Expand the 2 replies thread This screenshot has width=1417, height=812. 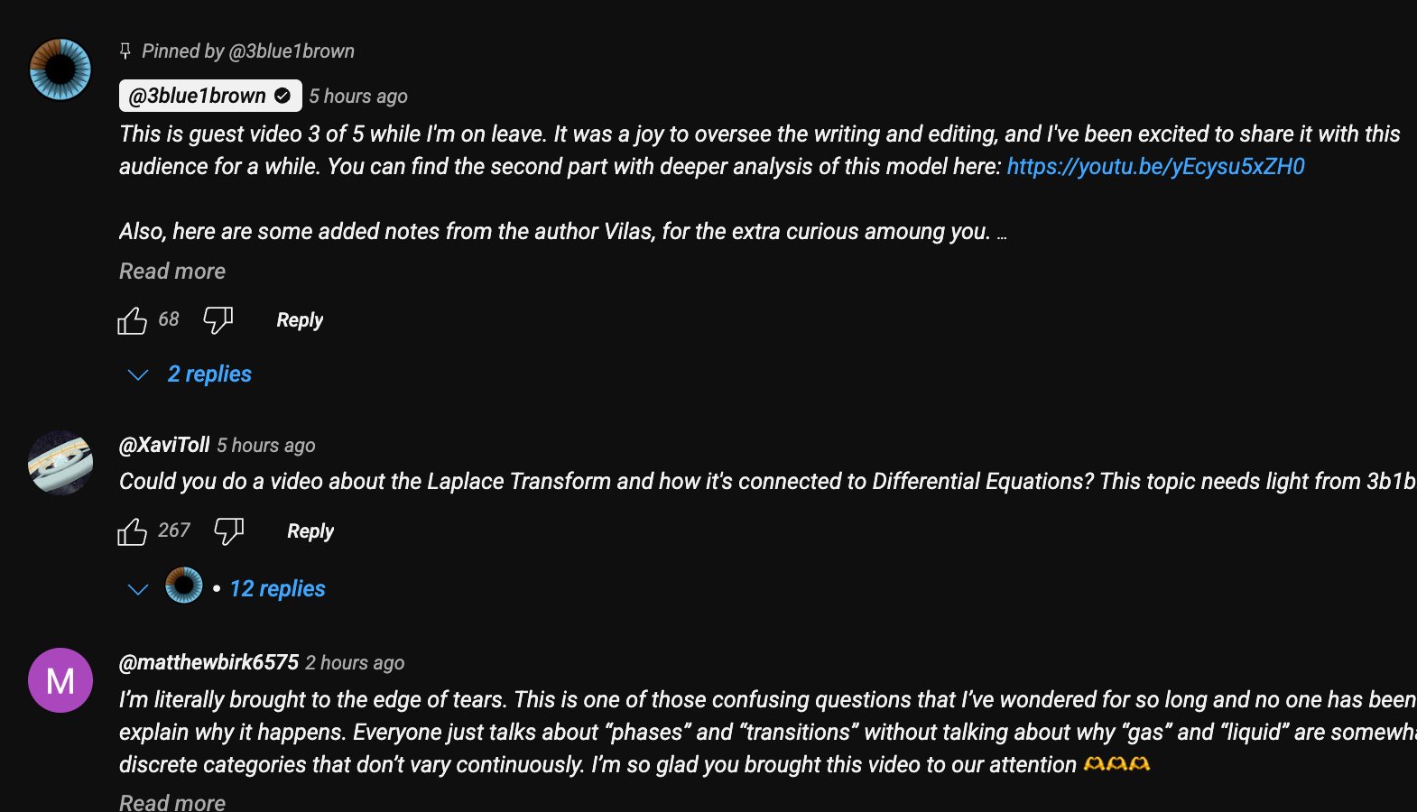208,374
